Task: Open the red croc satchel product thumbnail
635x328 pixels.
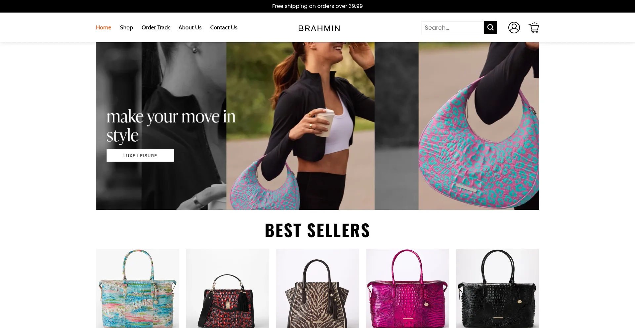Action: pos(228,288)
